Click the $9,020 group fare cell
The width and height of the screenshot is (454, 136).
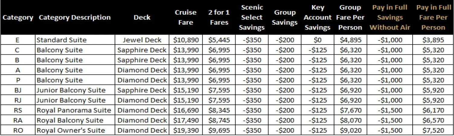pyautogui.click(x=350, y=131)
